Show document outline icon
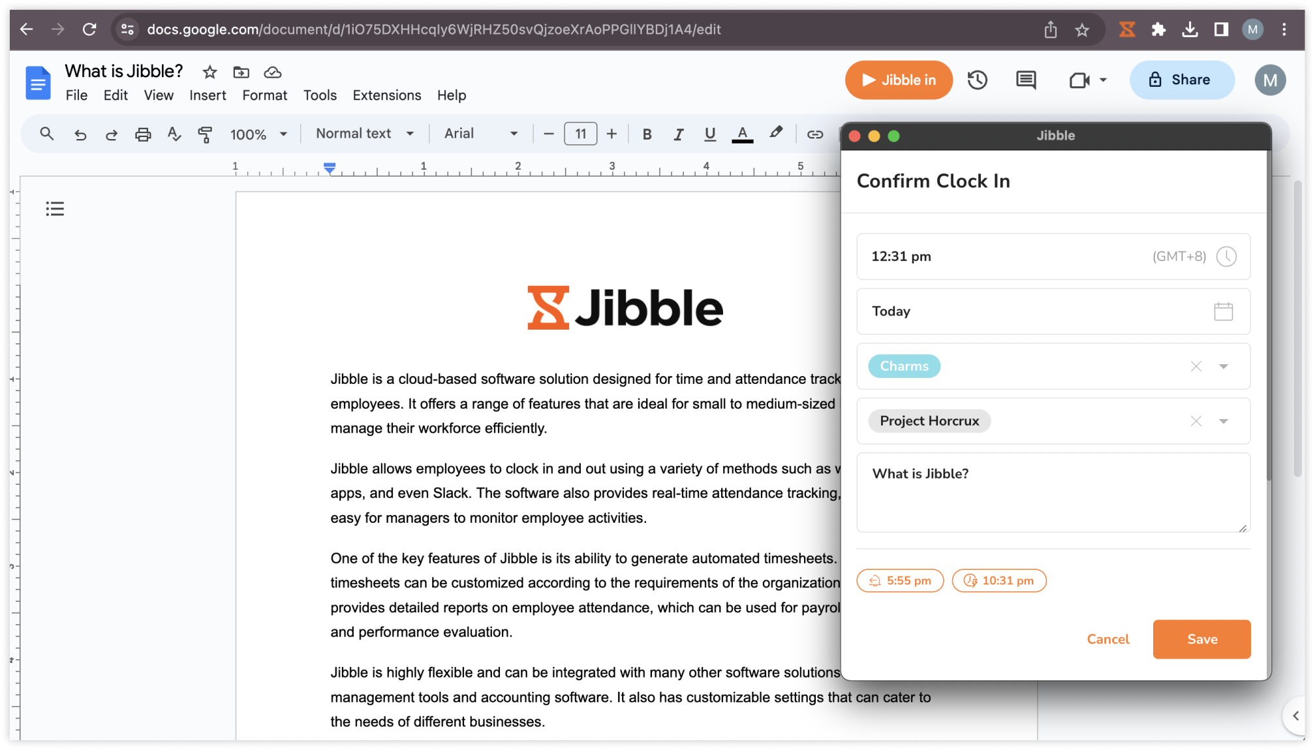The height and width of the screenshot is (750, 1315). 55,209
